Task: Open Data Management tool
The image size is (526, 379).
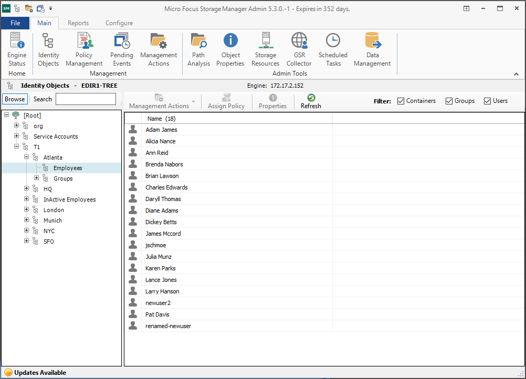Action: [372, 49]
